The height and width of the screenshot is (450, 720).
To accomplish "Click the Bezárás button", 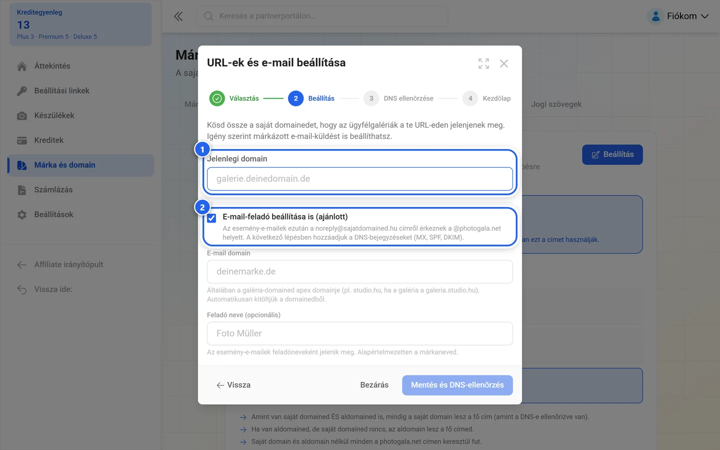I will tap(374, 385).
